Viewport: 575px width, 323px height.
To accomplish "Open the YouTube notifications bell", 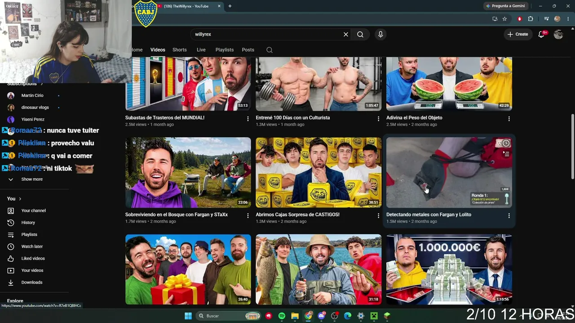I will click(x=541, y=34).
